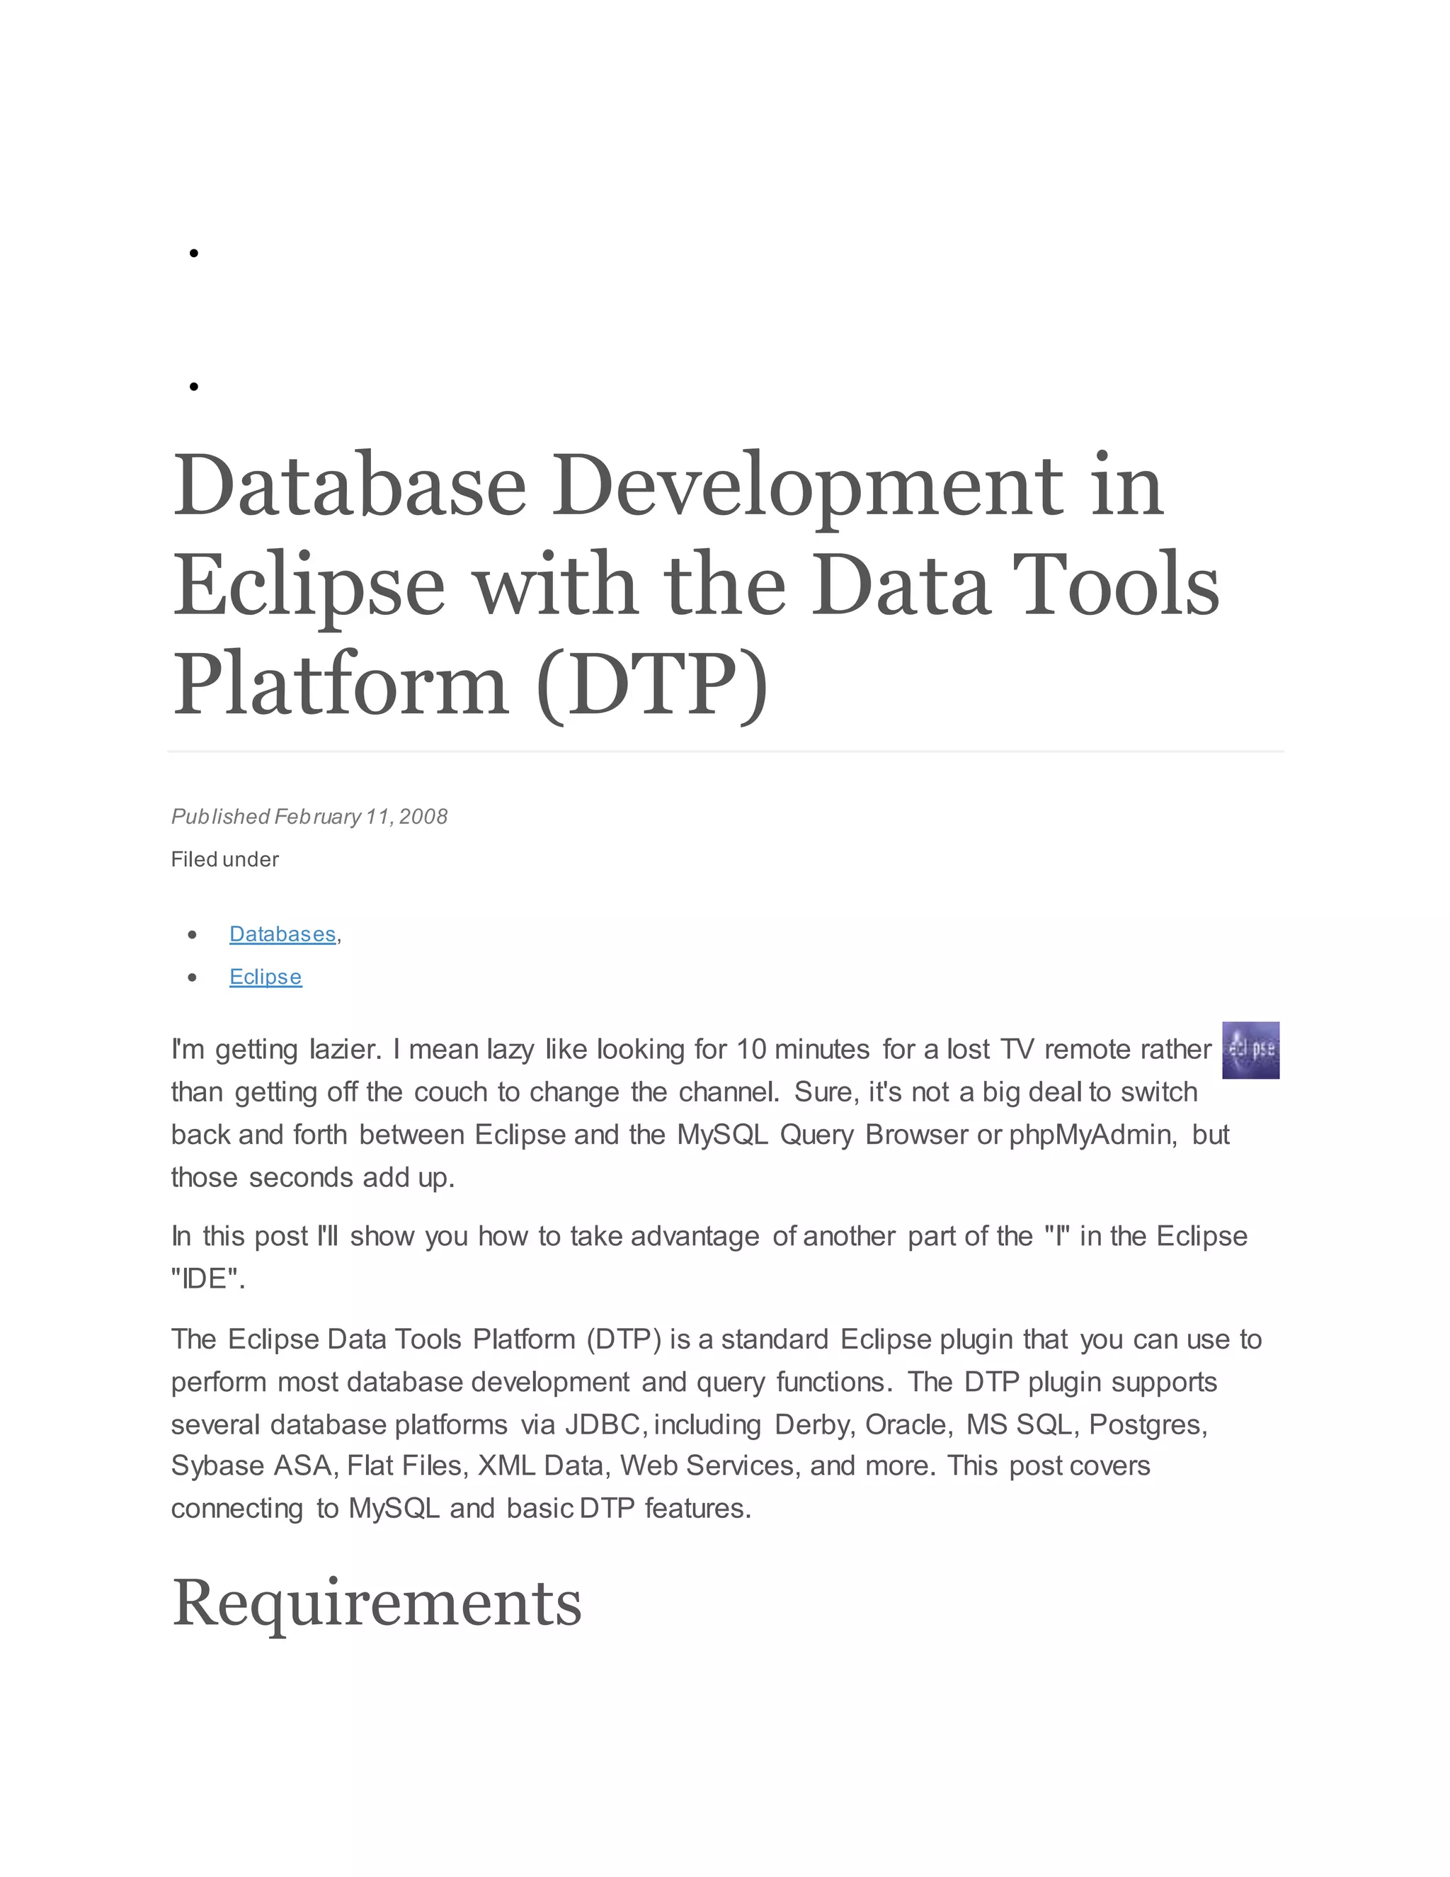
Task: Click the 'Requirements' section heading
Action: click(377, 1603)
